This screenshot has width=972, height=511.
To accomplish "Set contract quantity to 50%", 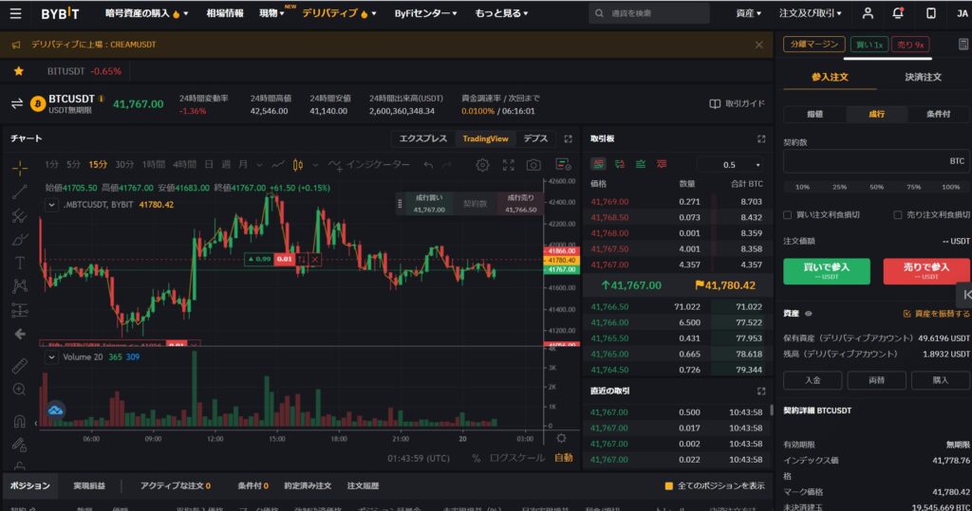I will 876,187.
